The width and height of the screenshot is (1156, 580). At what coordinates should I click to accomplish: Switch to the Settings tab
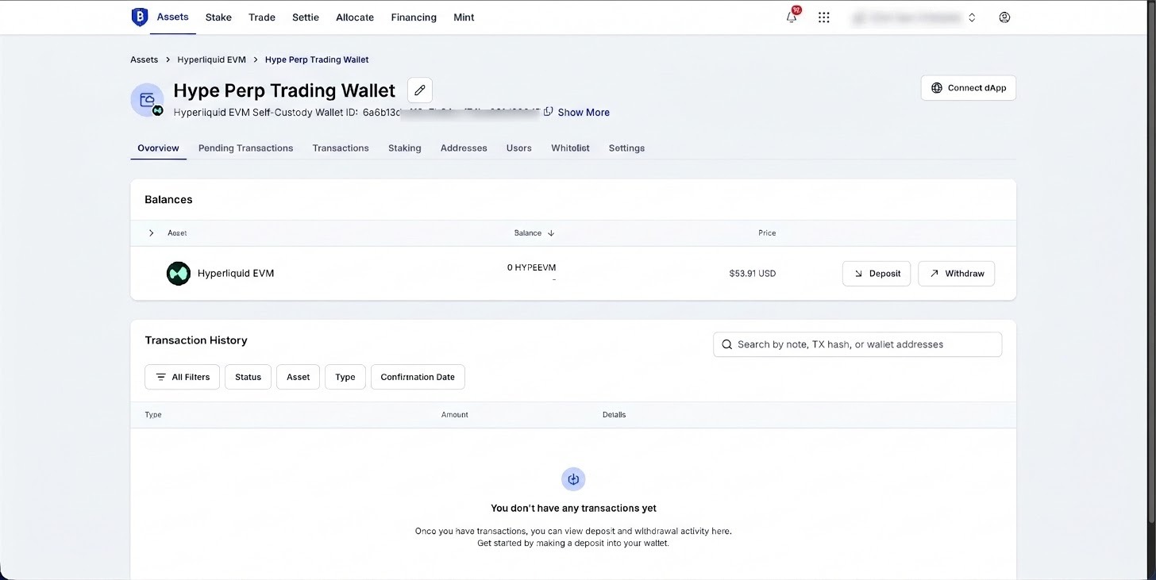(626, 148)
